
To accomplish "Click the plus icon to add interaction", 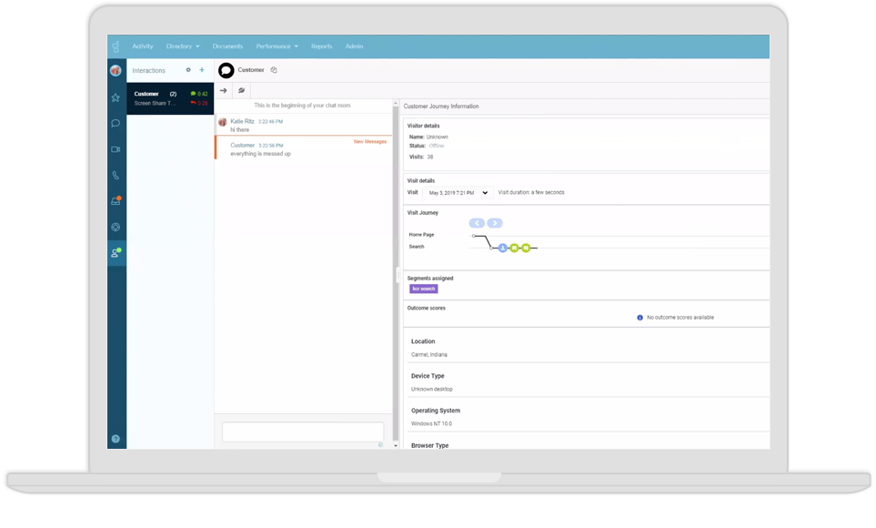I will click(x=202, y=70).
